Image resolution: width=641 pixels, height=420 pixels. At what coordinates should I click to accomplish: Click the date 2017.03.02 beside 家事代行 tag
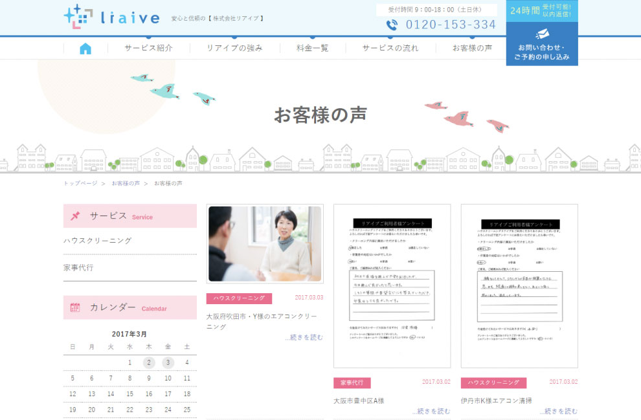click(x=436, y=382)
